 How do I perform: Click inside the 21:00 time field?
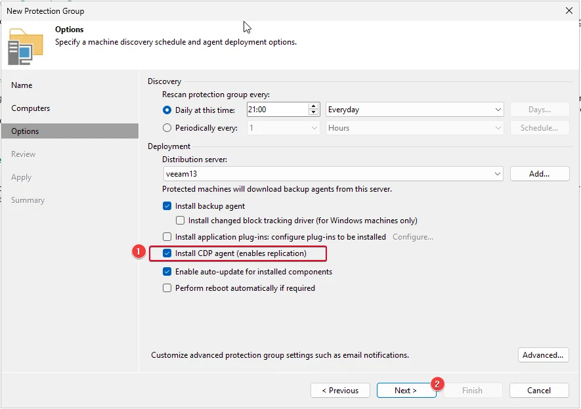tap(277, 110)
